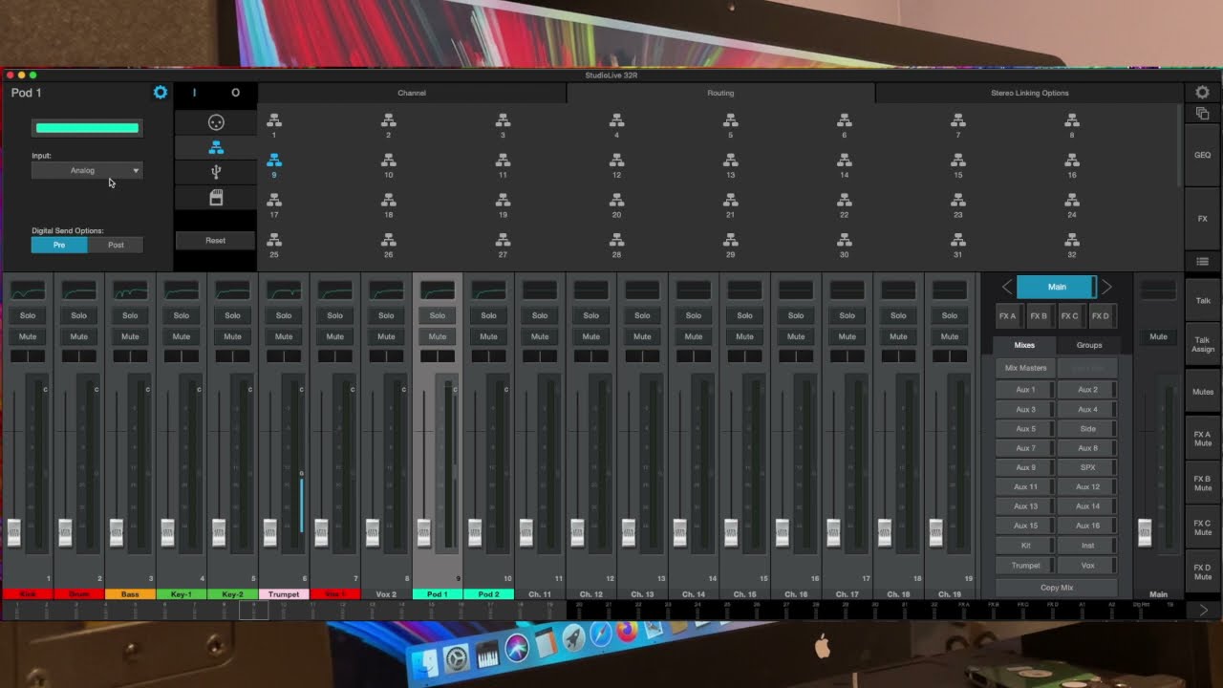Go to previous mix with left arrow
This screenshot has width=1223, height=688.
point(1006,287)
